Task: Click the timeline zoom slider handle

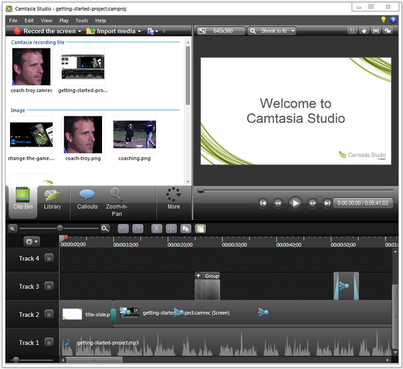Action: pyautogui.click(x=60, y=229)
